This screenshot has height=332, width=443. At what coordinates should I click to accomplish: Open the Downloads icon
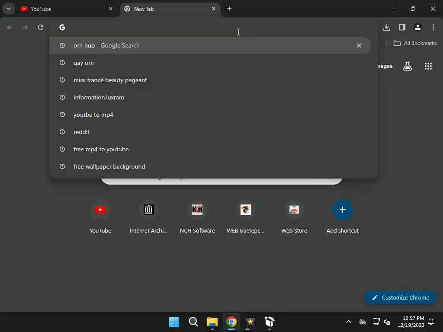pyautogui.click(x=387, y=27)
